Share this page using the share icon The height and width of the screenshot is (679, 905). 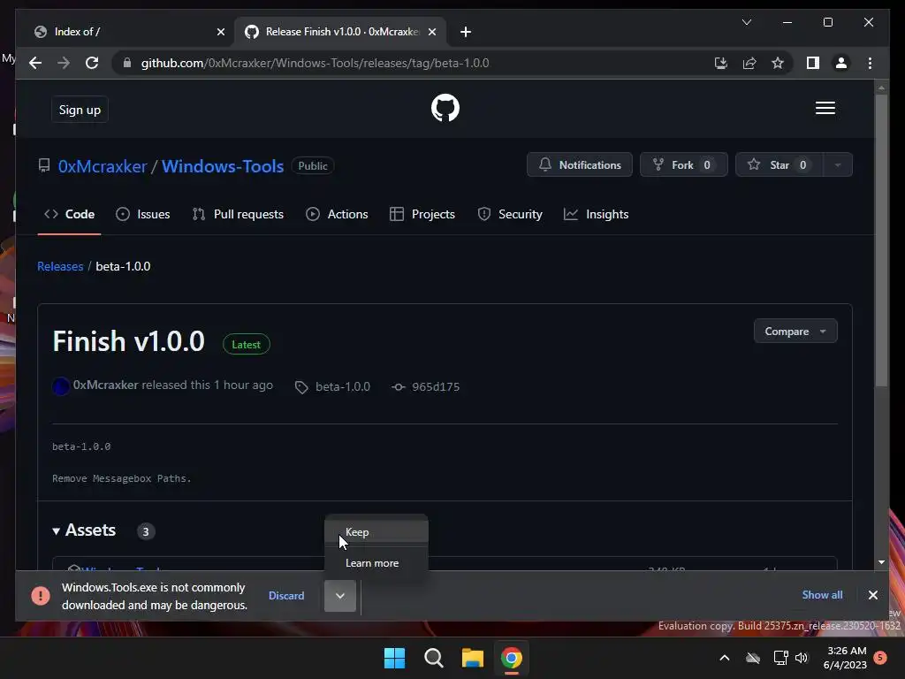749,63
